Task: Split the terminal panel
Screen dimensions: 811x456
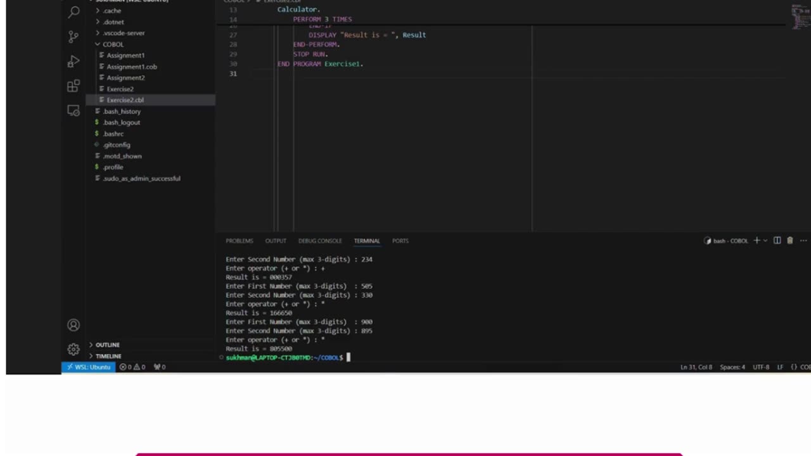Action: [x=777, y=241]
